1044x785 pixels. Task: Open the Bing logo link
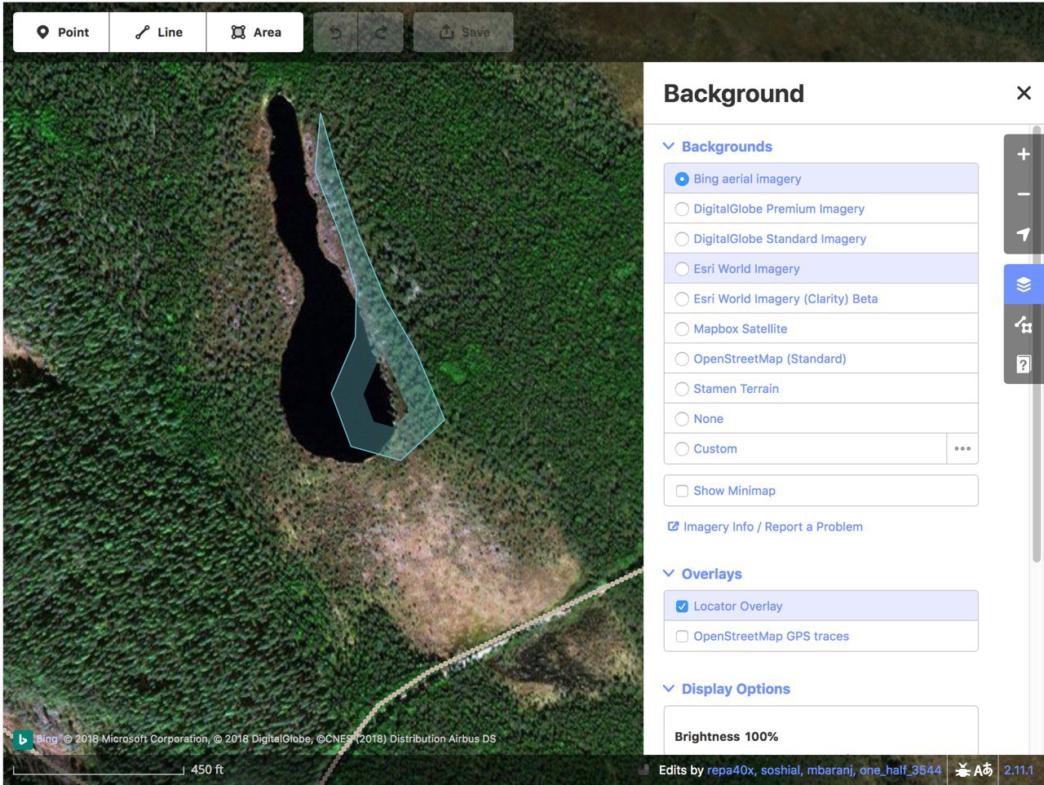(x=37, y=739)
